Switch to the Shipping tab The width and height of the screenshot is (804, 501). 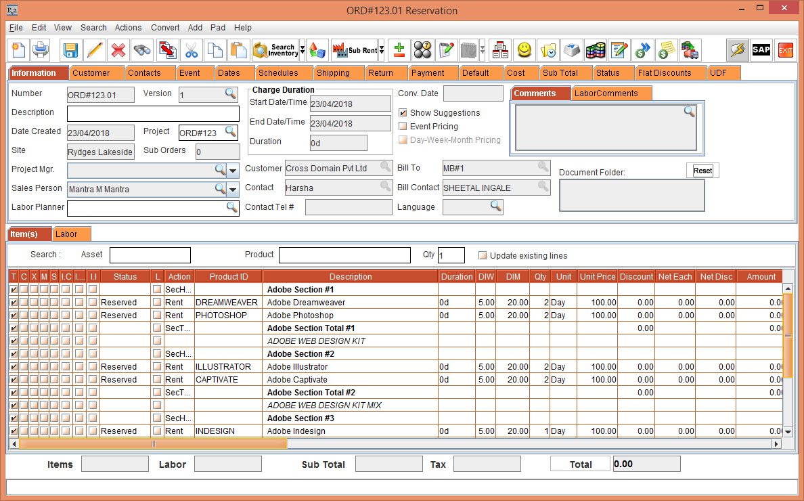[x=333, y=73]
